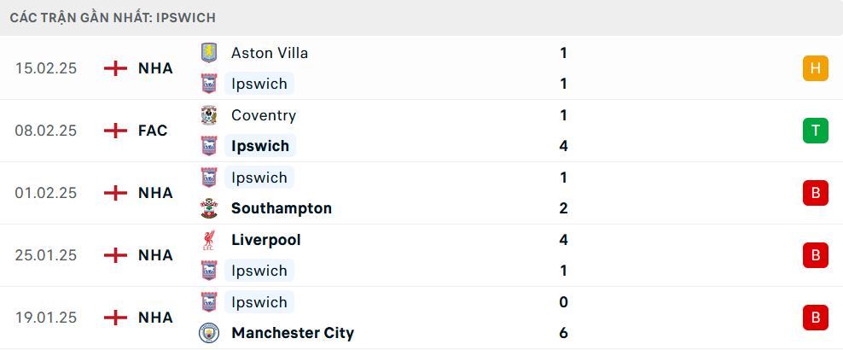Click red B badge for Southampton match
The height and width of the screenshot is (350, 843).
816,193
